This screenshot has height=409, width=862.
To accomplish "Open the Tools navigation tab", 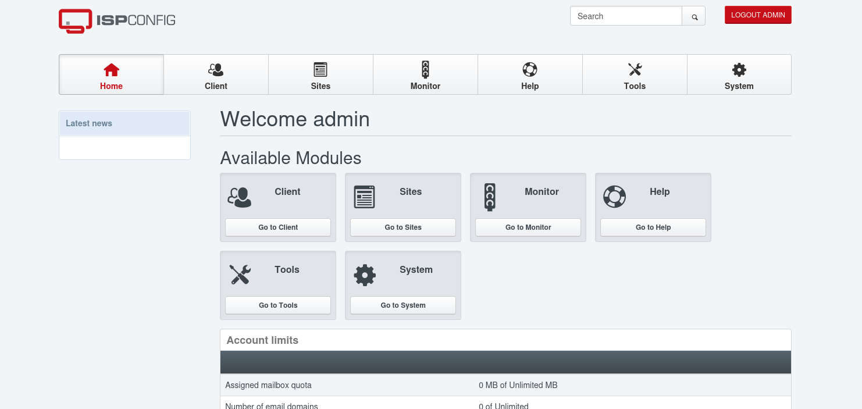I will [635, 75].
